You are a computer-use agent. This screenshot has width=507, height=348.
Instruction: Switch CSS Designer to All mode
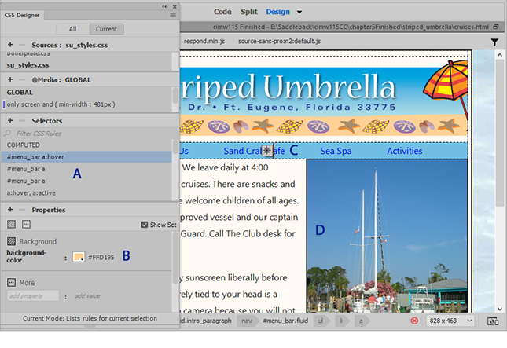point(74,29)
